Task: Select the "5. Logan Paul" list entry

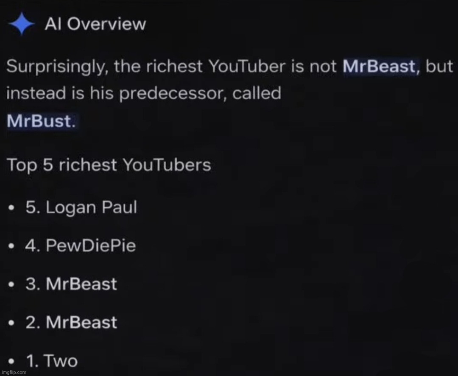Action: (81, 207)
